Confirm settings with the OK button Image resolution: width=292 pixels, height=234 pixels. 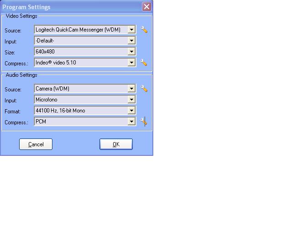point(116,144)
